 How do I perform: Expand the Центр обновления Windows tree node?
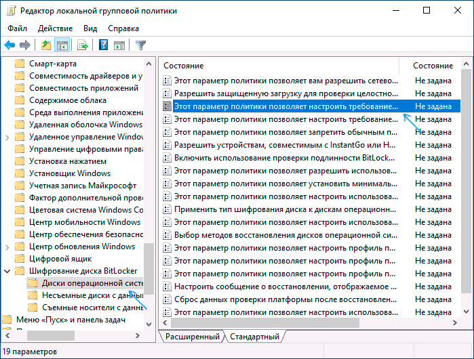pyautogui.click(x=7, y=247)
